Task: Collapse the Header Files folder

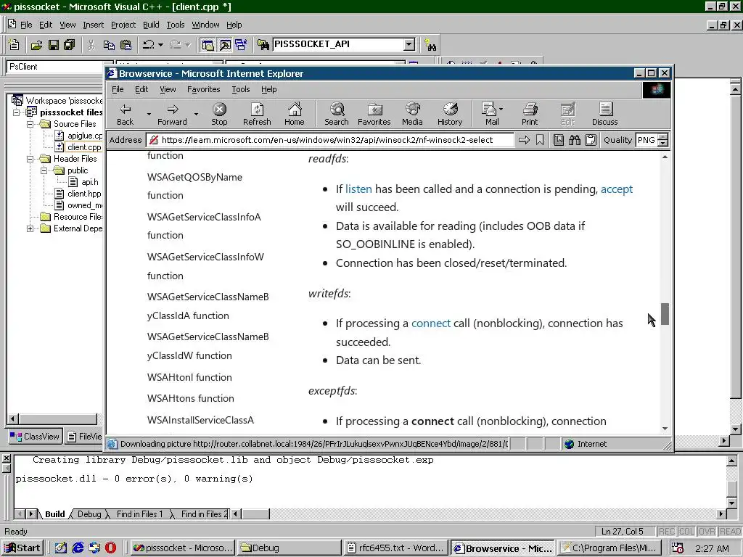Action: click(30, 159)
